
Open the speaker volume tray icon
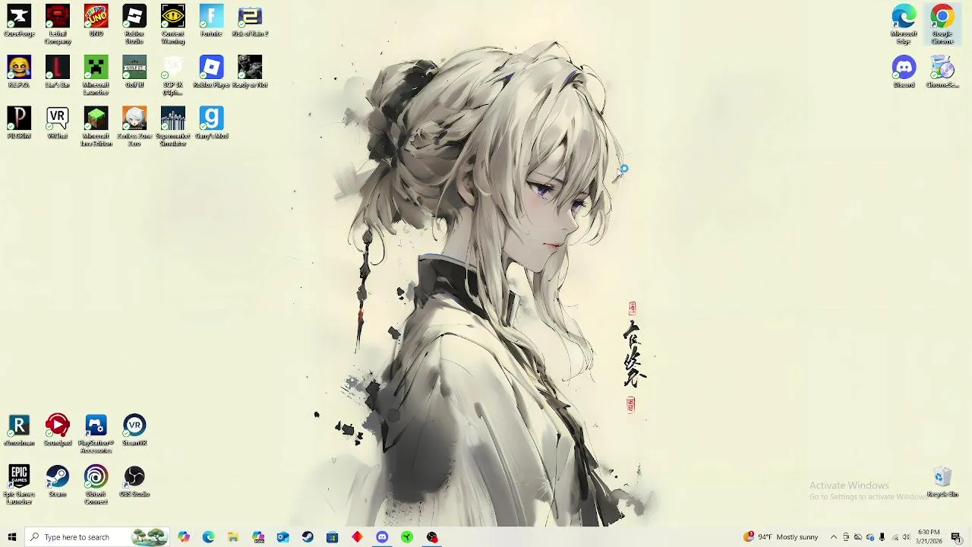click(907, 537)
